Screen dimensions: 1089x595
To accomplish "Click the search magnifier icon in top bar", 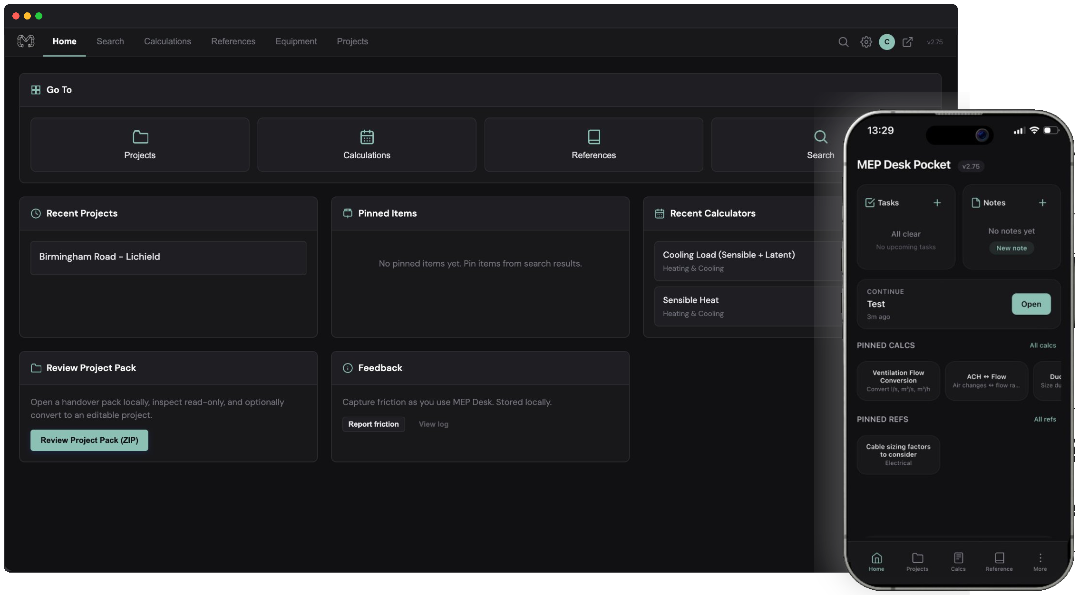I will point(843,42).
